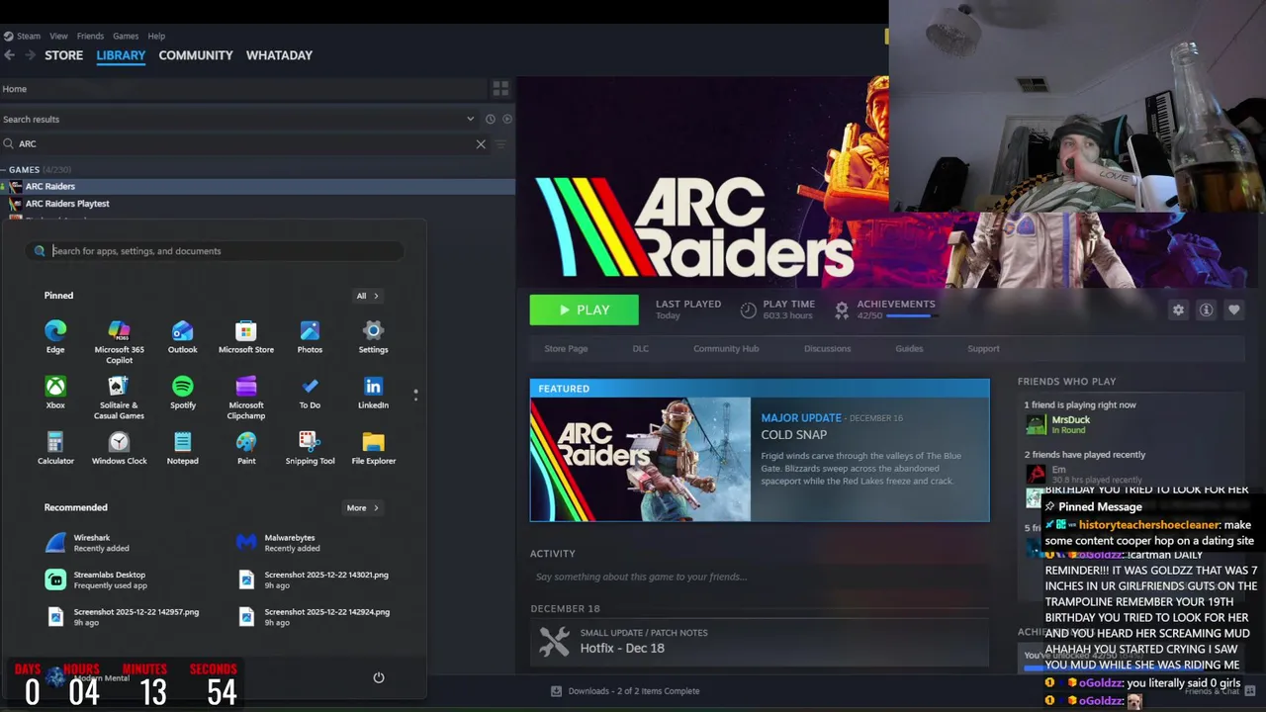Image resolution: width=1266 pixels, height=712 pixels.
Task: Expand the Search results dropdown
Action: coord(471,119)
